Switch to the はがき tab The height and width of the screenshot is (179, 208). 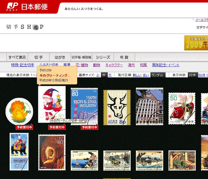tap(60, 57)
